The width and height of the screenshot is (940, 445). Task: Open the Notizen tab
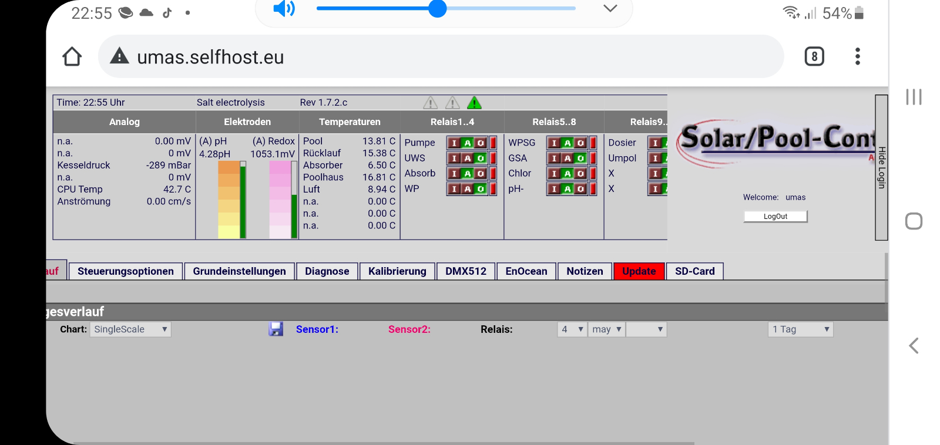pyautogui.click(x=585, y=271)
